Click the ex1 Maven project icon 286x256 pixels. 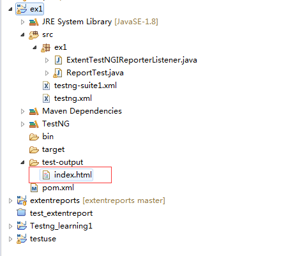22,9
